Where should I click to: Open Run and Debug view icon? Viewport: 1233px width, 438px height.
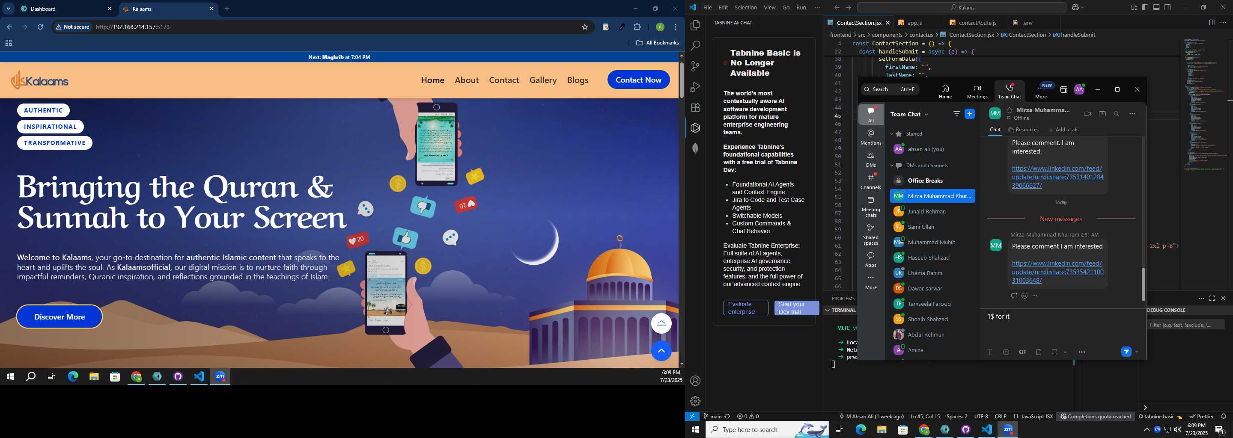(x=695, y=87)
